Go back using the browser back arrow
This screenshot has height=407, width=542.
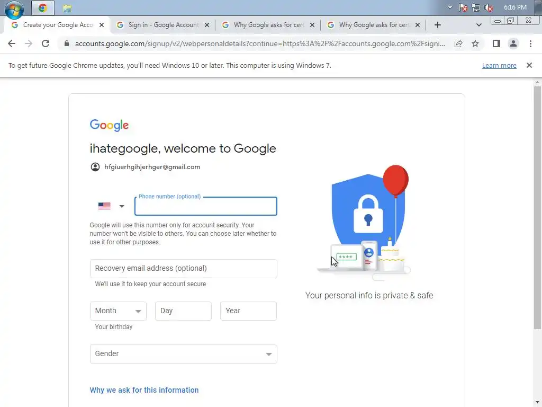12,43
